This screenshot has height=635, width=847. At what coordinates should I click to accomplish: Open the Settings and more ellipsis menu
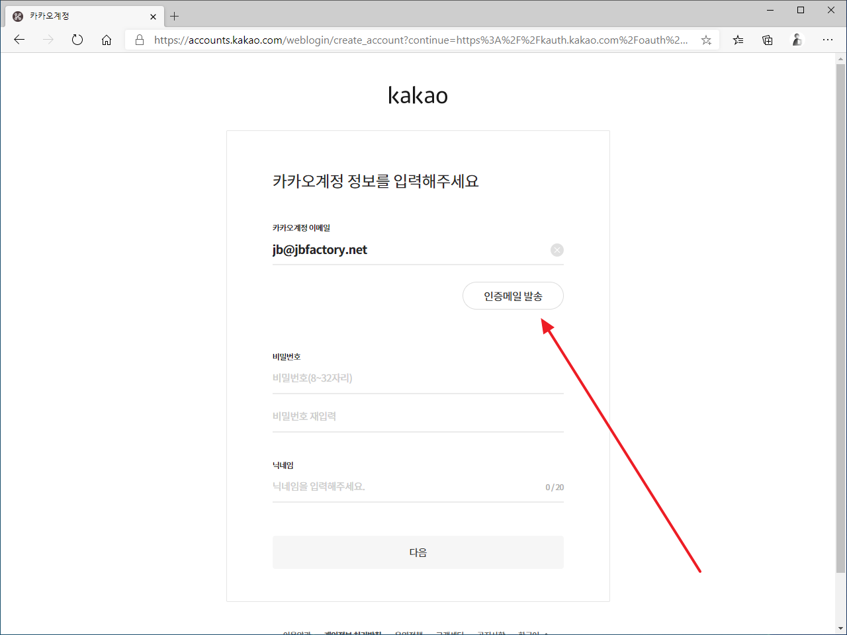[x=828, y=40]
